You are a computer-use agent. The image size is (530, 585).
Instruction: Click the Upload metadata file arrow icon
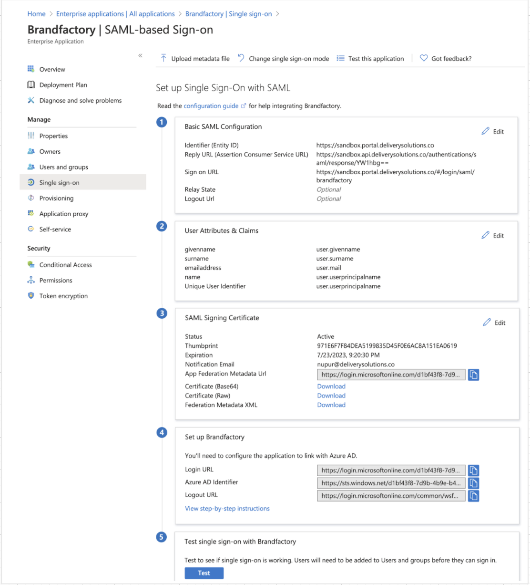point(163,58)
